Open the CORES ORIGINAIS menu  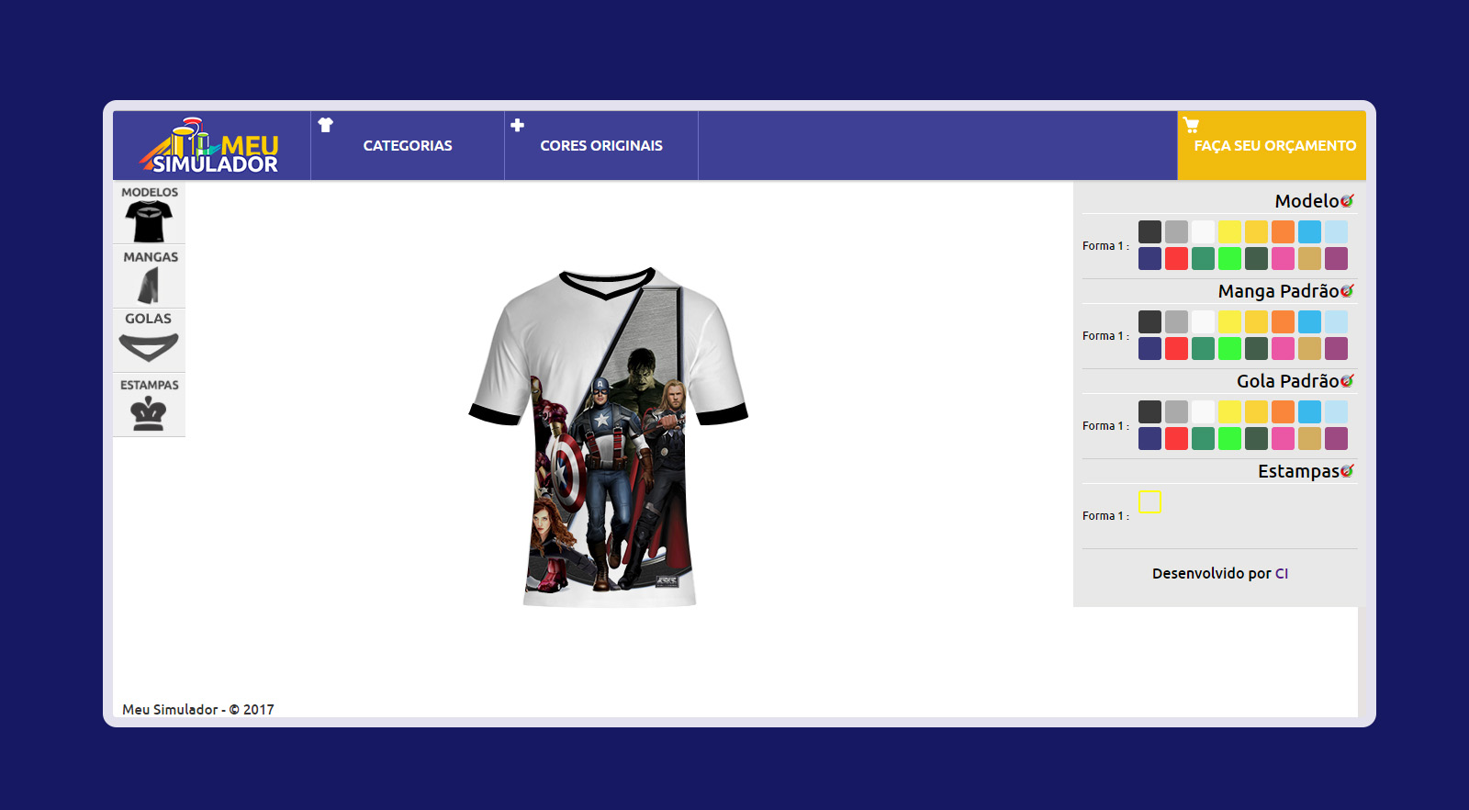(601, 145)
